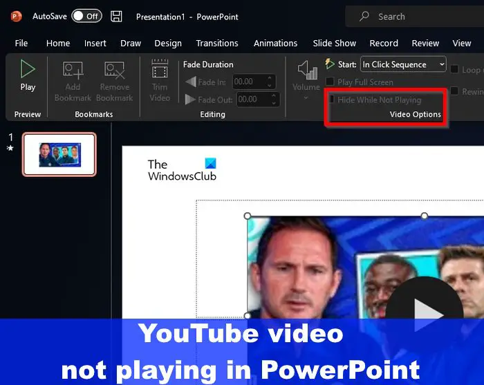
Task: Click the PowerPoint app logo icon
Action: 15,16
